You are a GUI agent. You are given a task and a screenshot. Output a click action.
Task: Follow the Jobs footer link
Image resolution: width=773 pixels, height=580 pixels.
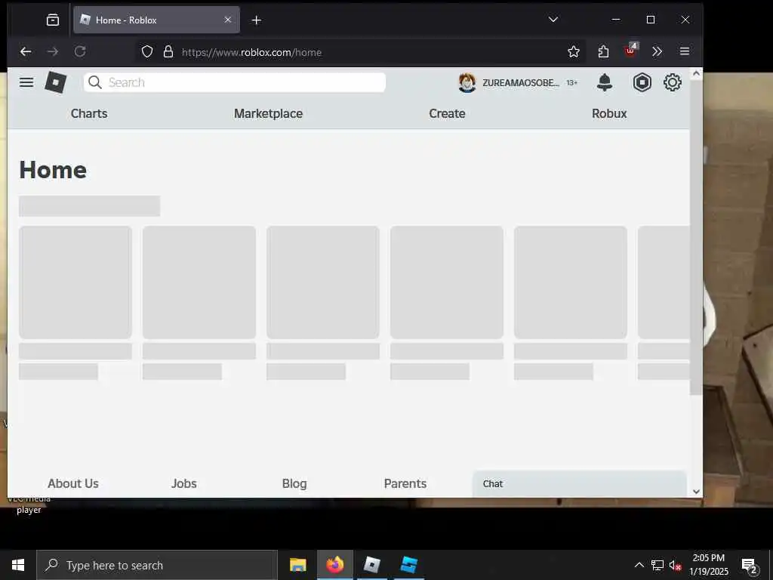tap(184, 483)
